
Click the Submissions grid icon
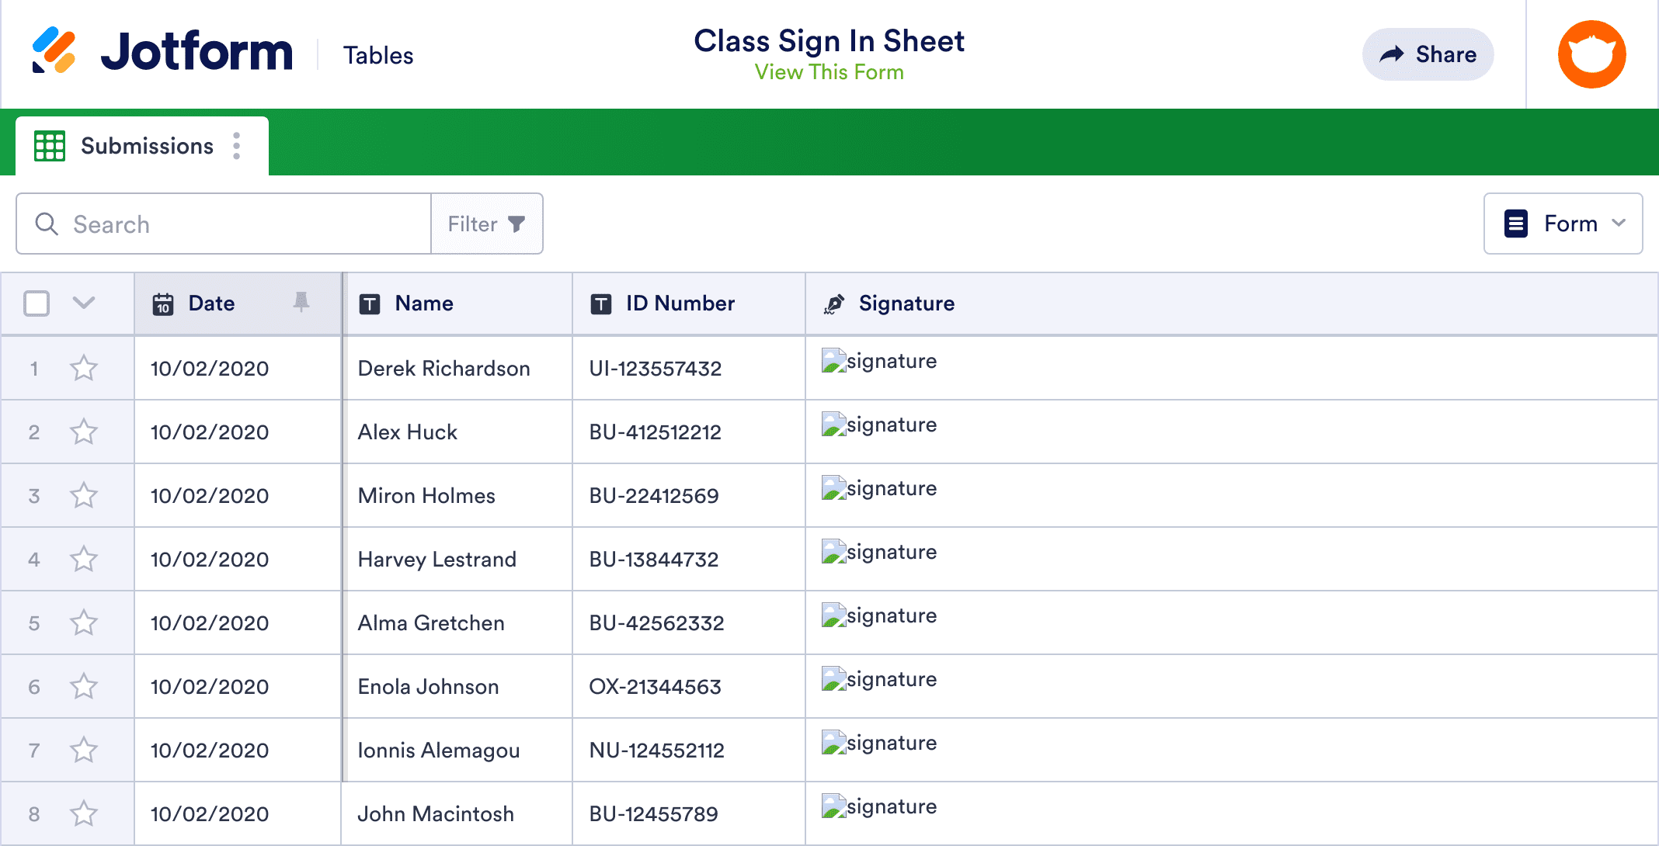(x=49, y=145)
